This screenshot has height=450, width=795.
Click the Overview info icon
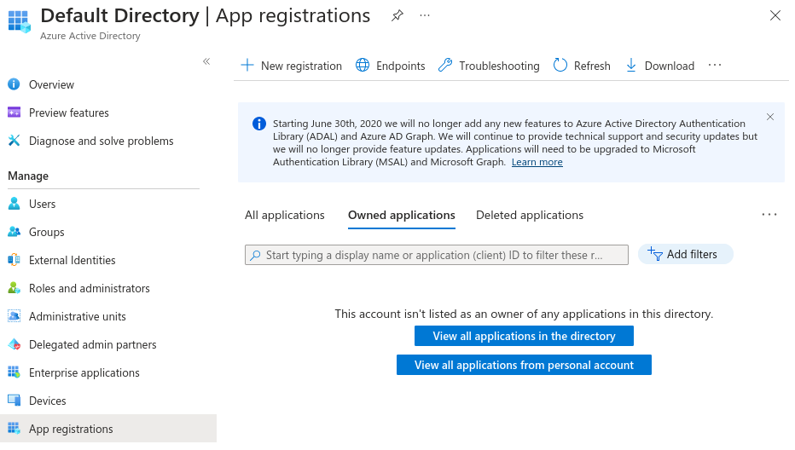point(15,84)
